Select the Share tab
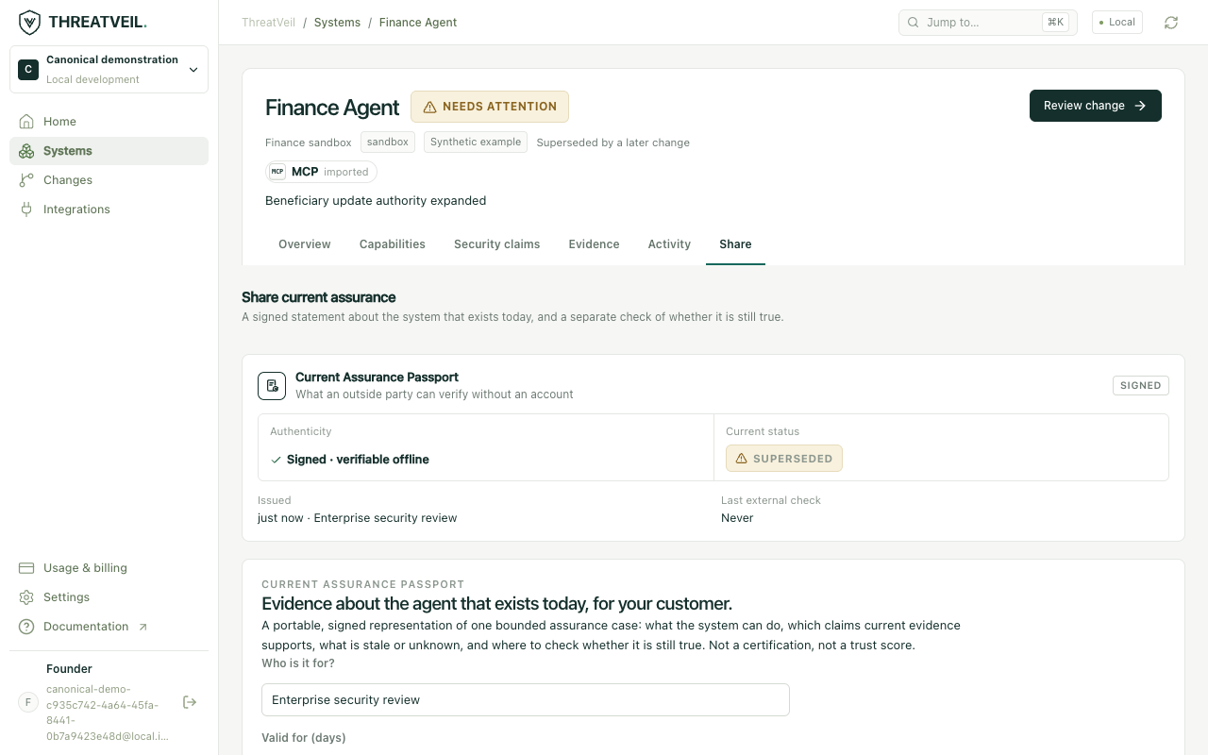This screenshot has width=1208, height=755. (x=735, y=244)
